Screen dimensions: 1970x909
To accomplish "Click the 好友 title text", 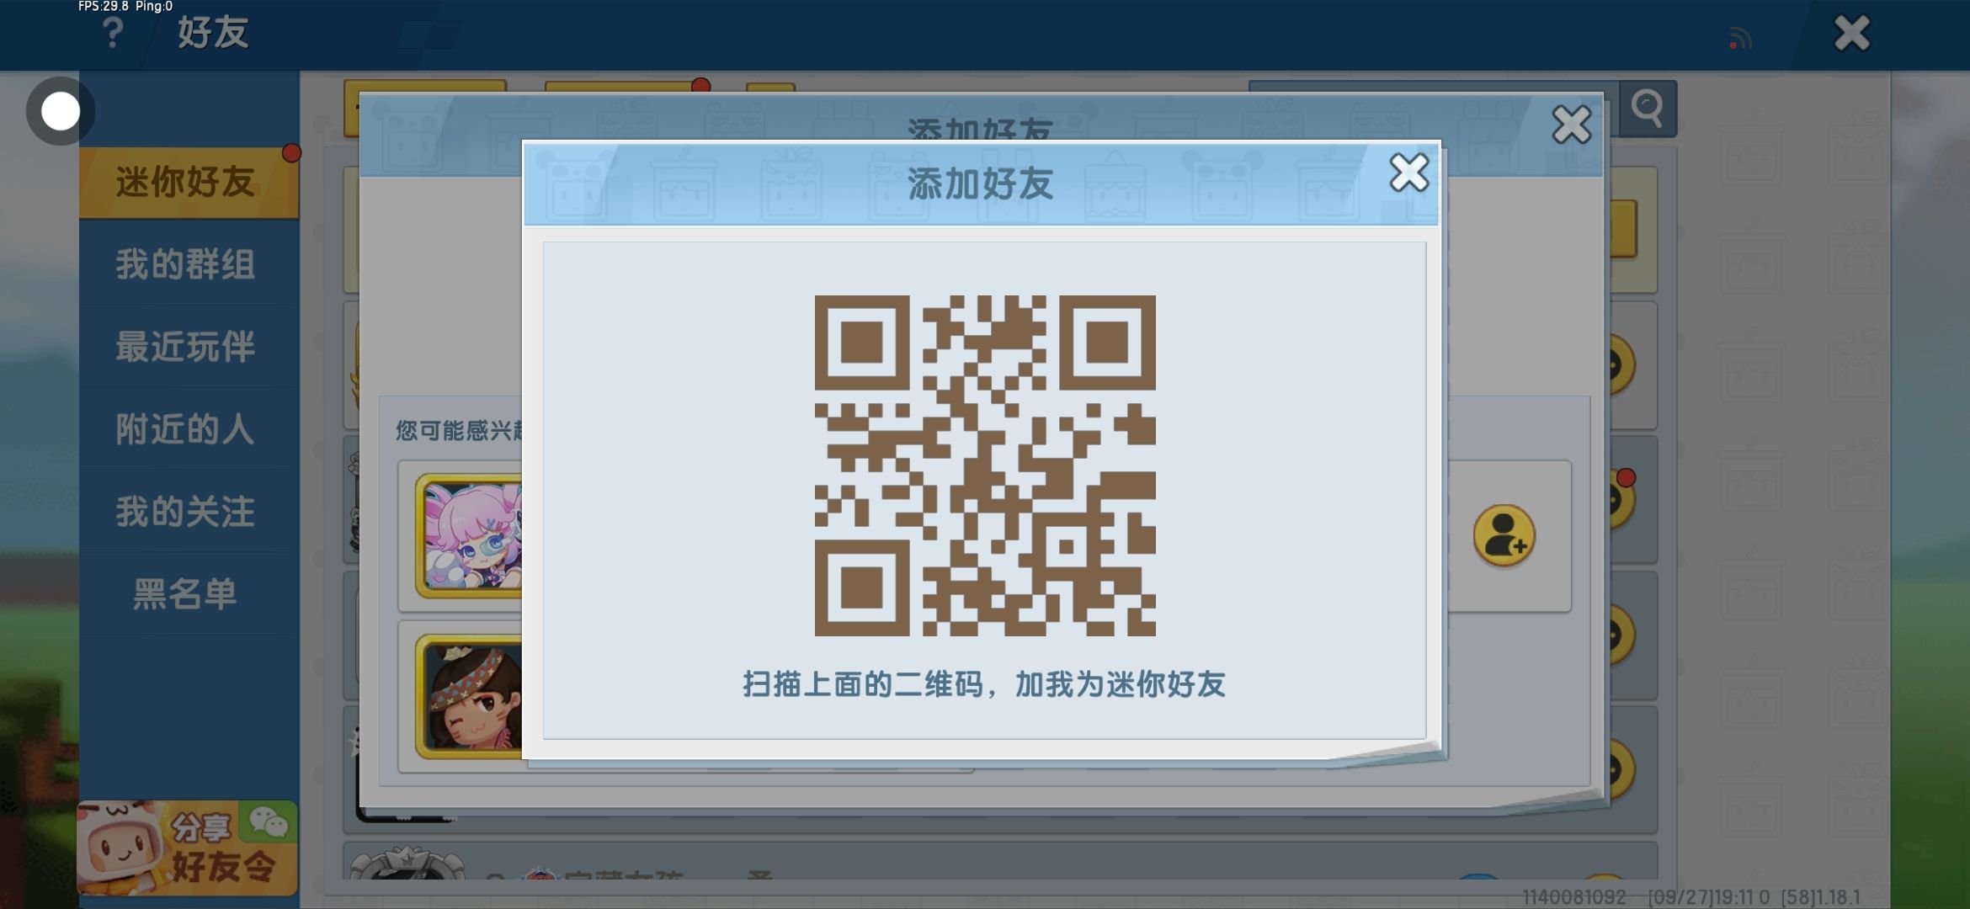I will pos(213,34).
